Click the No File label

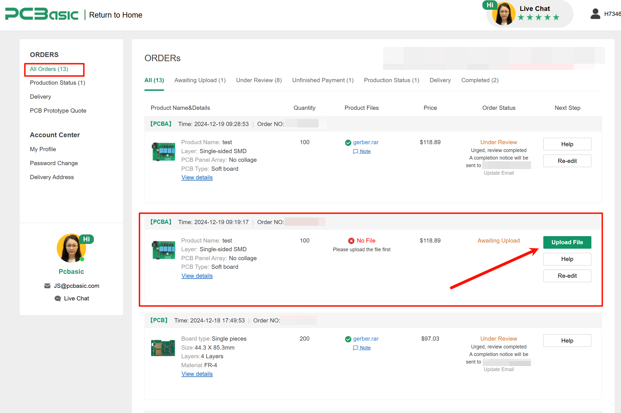pos(366,241)
